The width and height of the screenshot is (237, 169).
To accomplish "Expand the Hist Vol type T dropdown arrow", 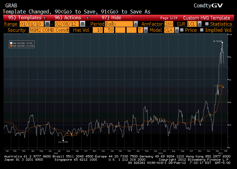I will click(x=146, y=30).
